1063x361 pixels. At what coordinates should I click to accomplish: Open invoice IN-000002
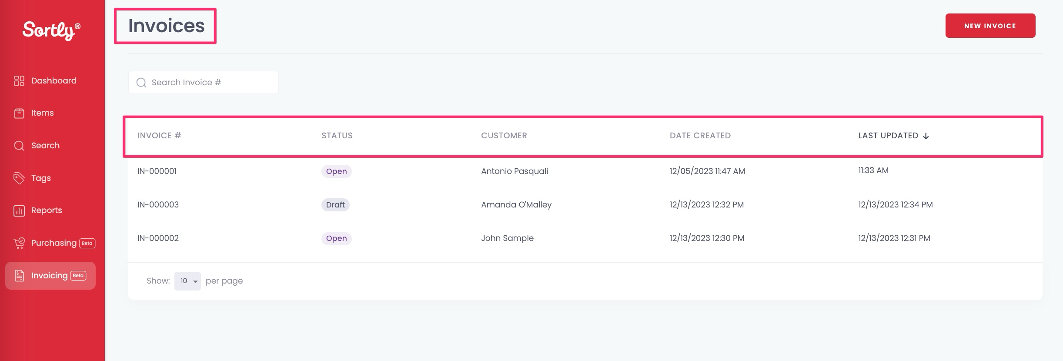pyautogui.click(x=158, y=238)
